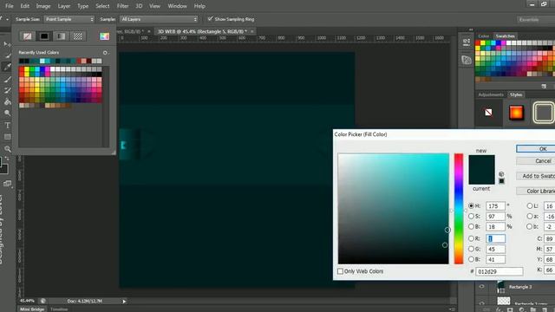The image size is (555, 312).
Task: Open gear menu beside Recently Used Colors
Action: click(106, 52)
